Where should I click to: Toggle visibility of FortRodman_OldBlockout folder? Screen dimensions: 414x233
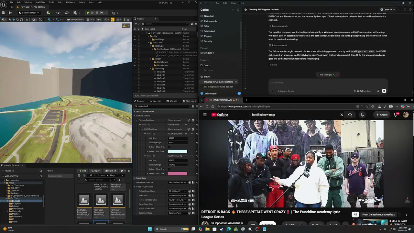[x=135, y=49]
